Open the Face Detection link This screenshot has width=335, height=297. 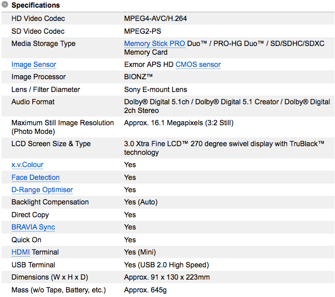click(x=35, y=177)
